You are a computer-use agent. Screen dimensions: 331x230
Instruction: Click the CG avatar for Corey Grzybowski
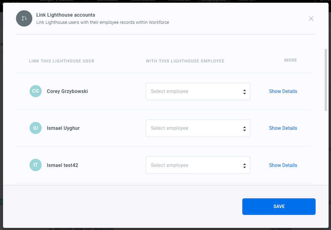(36, 91)
